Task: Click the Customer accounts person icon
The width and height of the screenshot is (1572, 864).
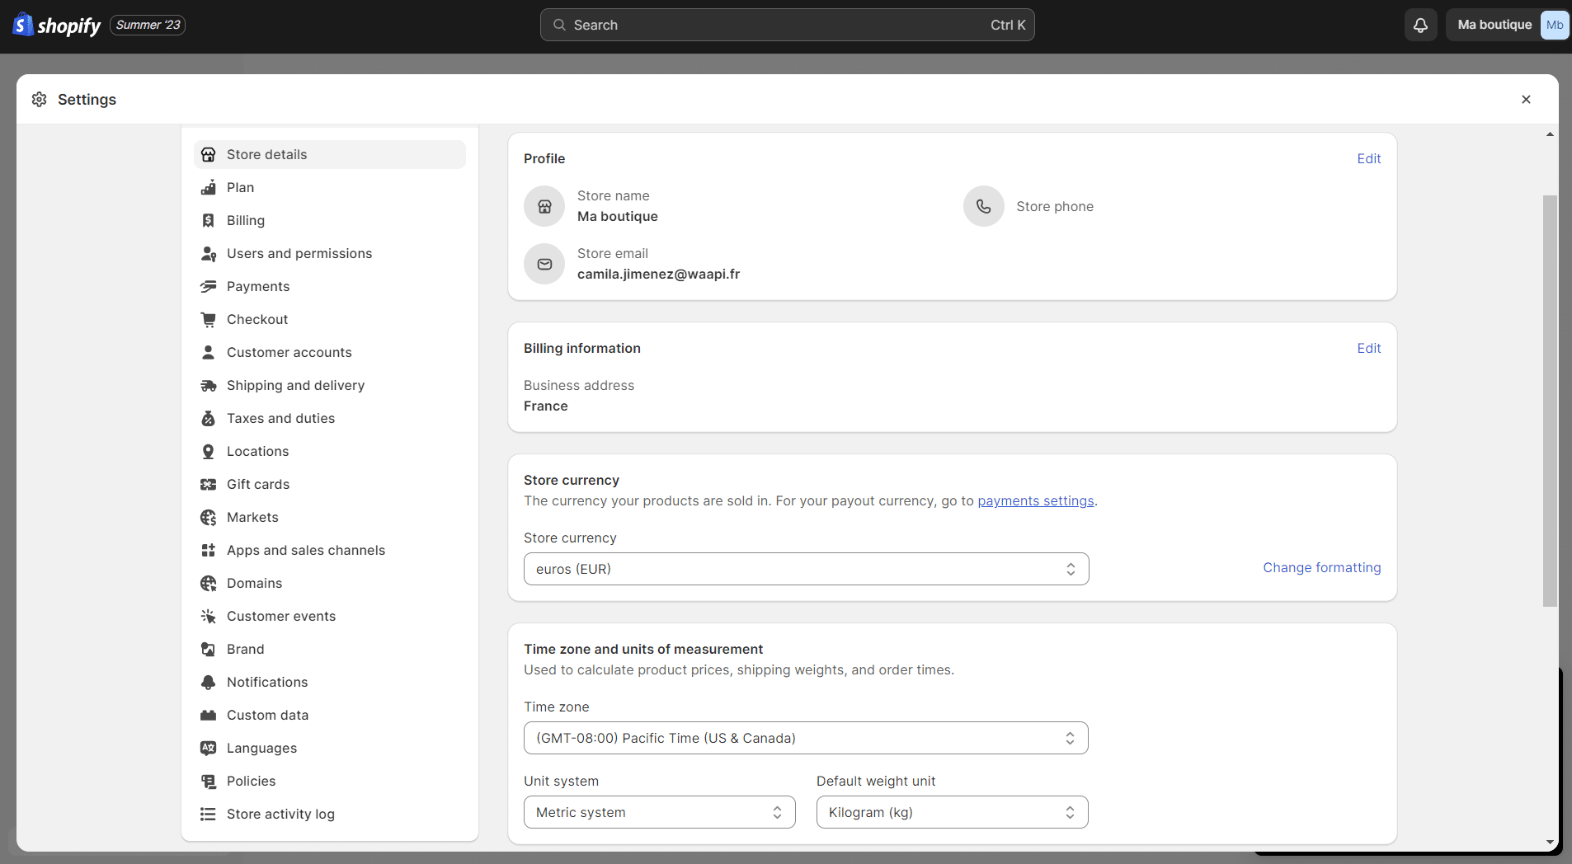Action: point(209,352)
